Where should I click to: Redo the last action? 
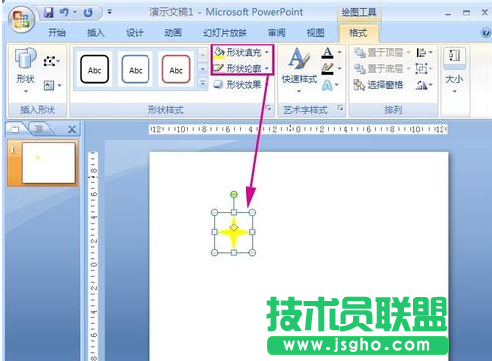pyautogui.click(x=88, y=13)
